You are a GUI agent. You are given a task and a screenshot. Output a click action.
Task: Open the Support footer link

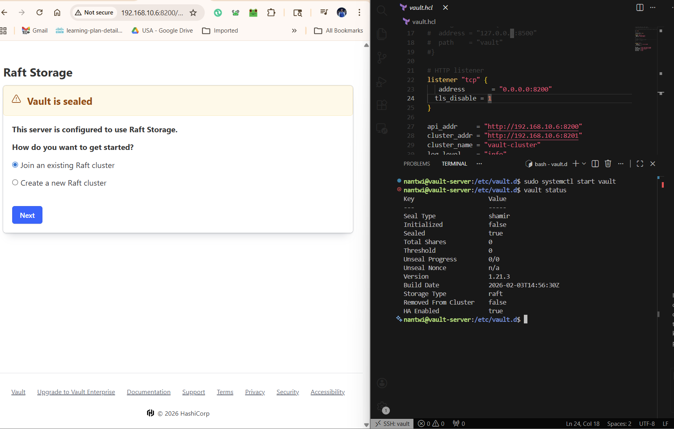click(x=194, y=392)
